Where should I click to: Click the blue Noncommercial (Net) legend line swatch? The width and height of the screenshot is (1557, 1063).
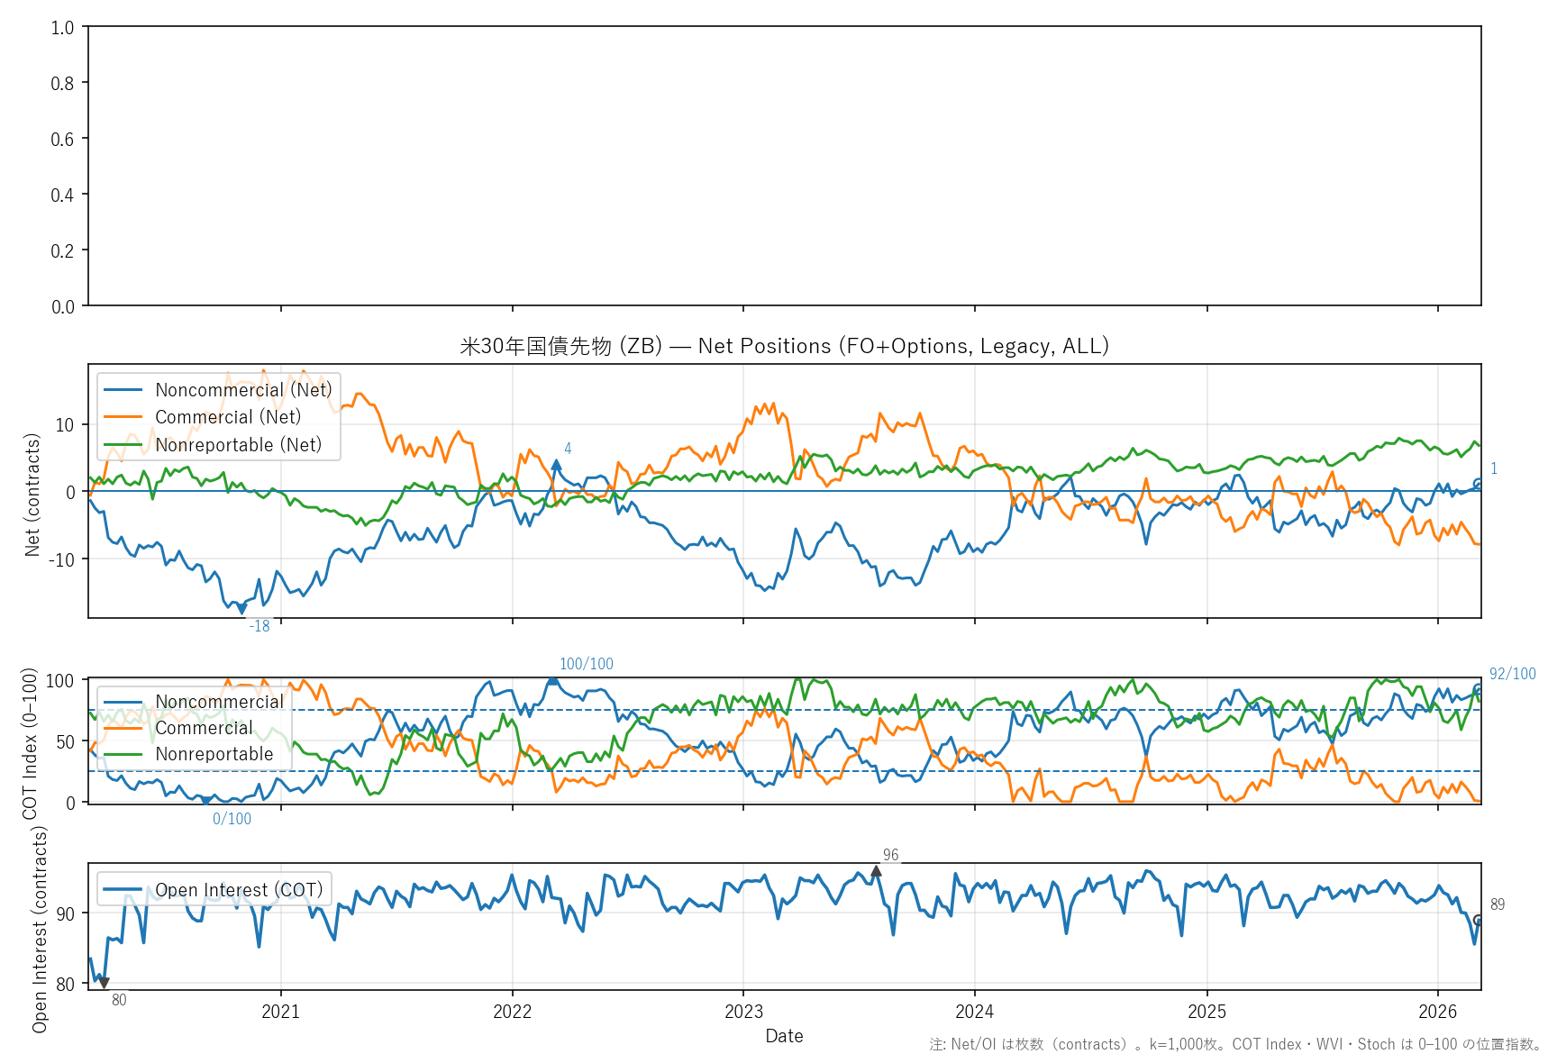pyautogui.click(x=123, y=390)
